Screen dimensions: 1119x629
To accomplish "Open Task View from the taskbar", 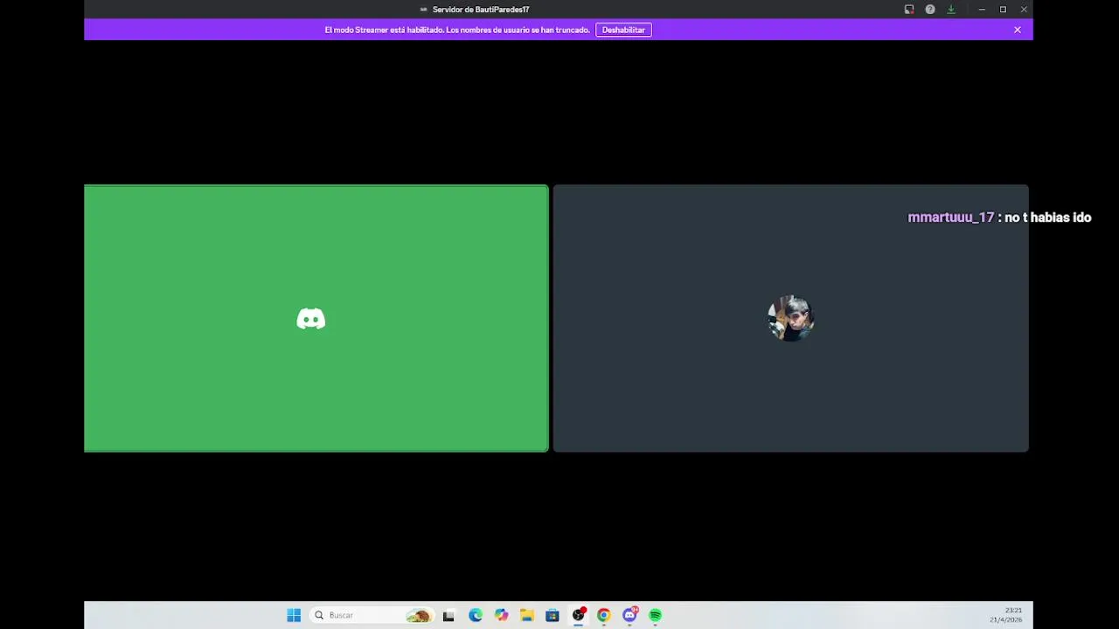I will pos(448,615).
